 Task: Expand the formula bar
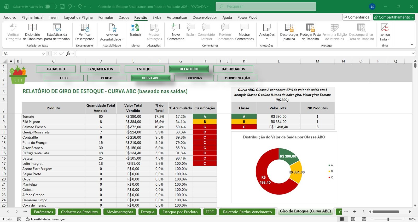point(413,53)
